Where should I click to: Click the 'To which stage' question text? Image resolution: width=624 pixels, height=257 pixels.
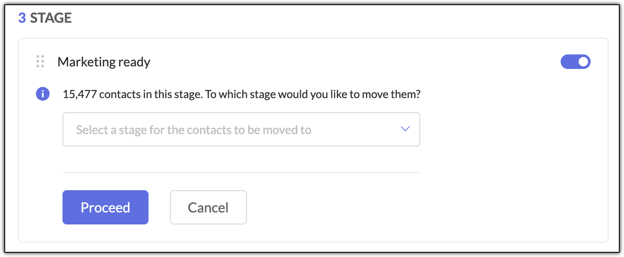[312, 94]
